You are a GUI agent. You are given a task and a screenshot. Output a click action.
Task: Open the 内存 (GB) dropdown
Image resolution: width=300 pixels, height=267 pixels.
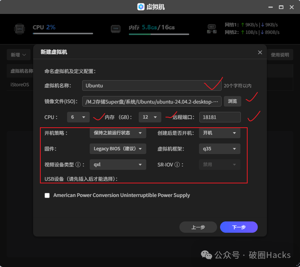pyautogui.click(x=150, y=117)
